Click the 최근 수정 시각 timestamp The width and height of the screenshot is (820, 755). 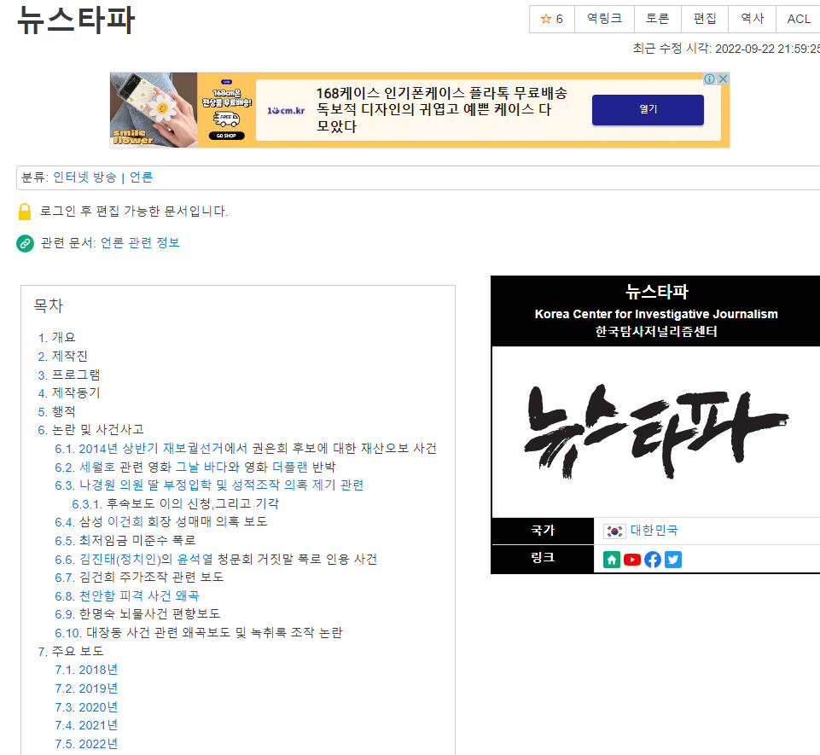726,49
